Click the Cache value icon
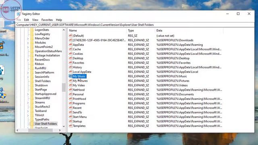Viewport: 258px width, 145px height. tap(71, 49)
